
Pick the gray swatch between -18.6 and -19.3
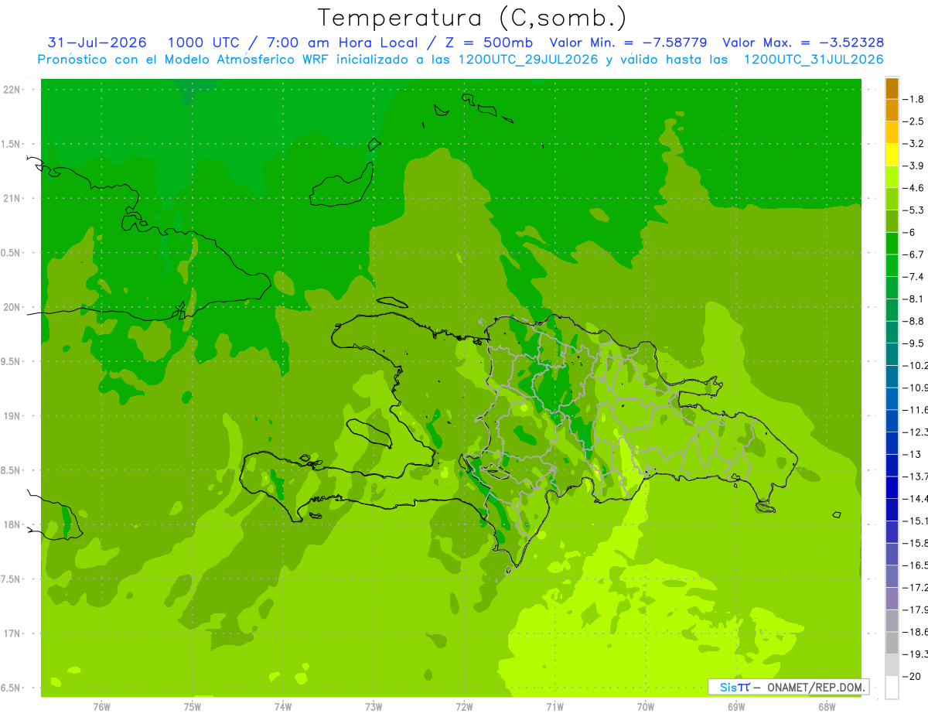pos(892,643)
